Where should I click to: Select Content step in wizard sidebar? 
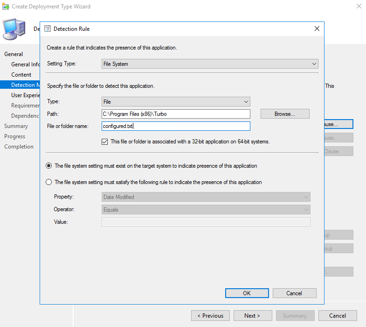pyautogui.click(x=21, y=75)
